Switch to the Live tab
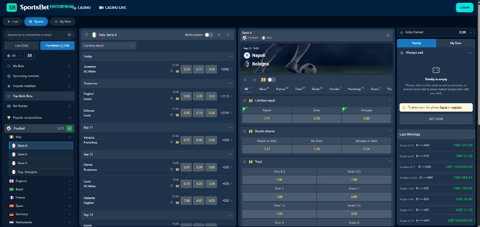 point(13,22)
